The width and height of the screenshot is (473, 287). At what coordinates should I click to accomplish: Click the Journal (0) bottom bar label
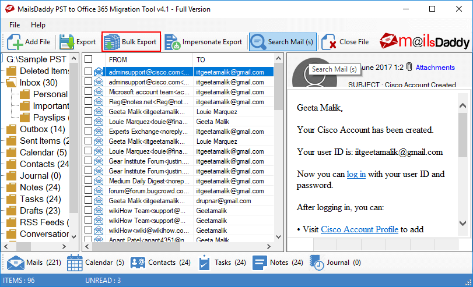[344, 263]
